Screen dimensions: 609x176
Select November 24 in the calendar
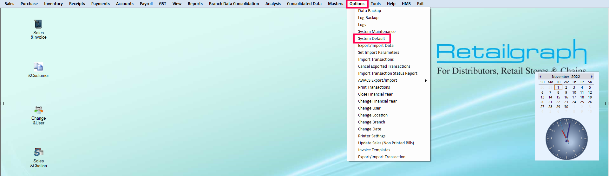point(574,102)
